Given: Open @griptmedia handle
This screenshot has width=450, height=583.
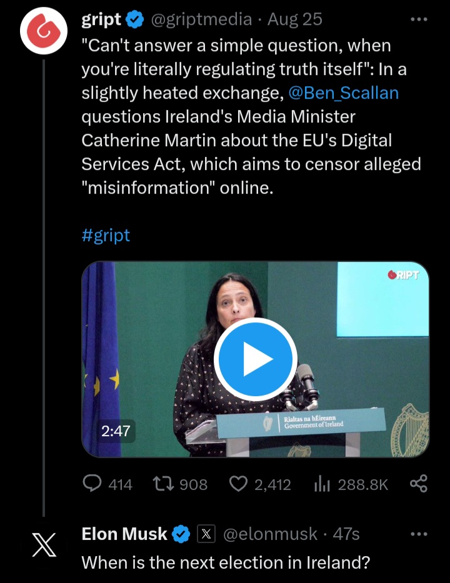Looking at the screenshot, I should (201, 20).
